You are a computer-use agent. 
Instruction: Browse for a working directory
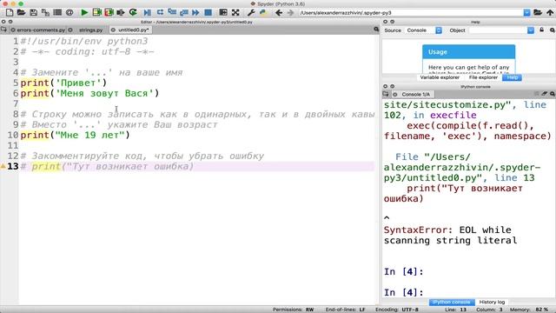538,13
